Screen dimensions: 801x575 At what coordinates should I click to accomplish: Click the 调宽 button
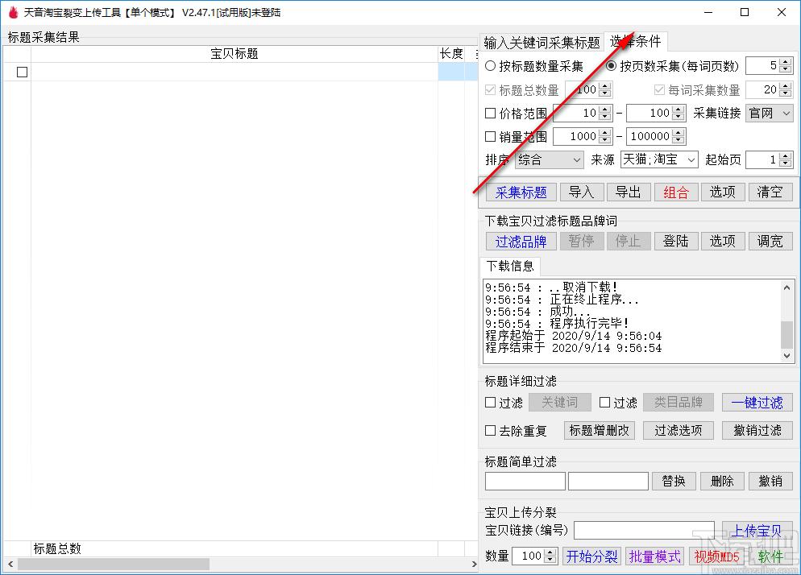coord(770,241)
